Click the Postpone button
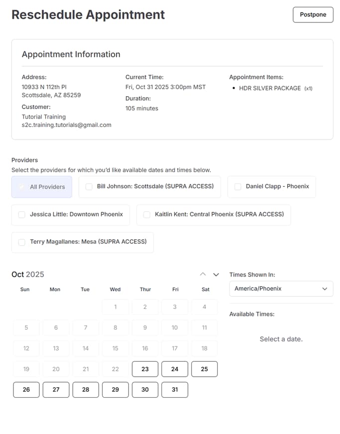 (x=313, y=14)
